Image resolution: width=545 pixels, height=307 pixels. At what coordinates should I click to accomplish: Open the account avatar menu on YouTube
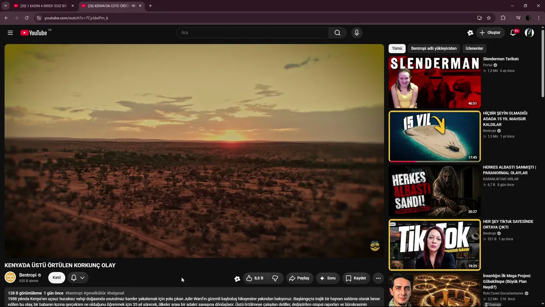point(529,33)
